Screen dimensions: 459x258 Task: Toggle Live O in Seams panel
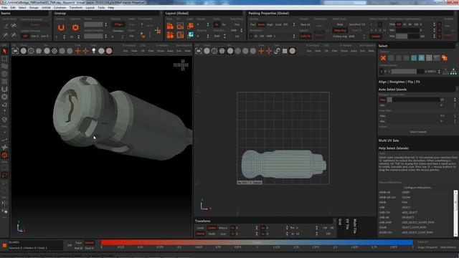[44, 37]
